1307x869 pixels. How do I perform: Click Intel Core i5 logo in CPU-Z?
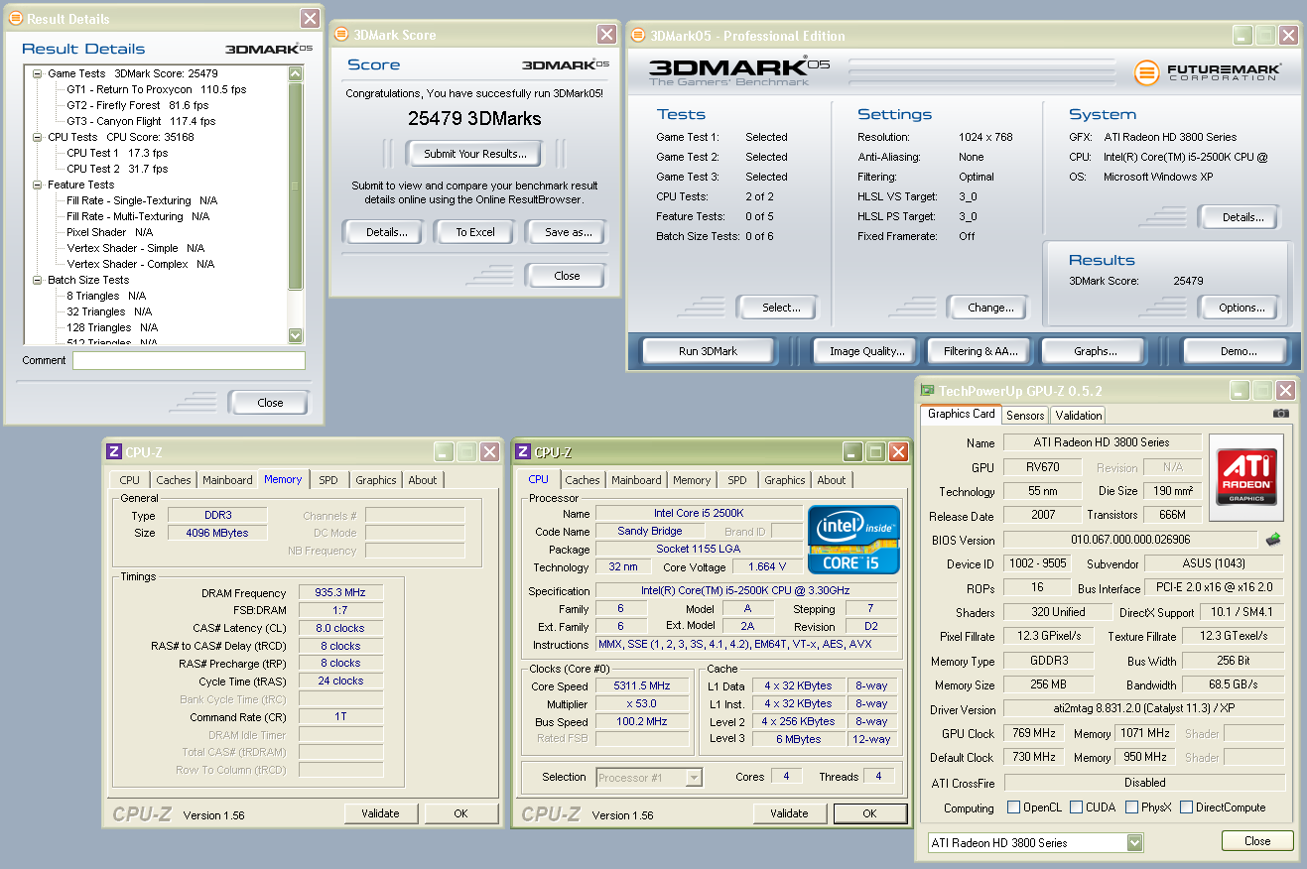tap(853, 540)
